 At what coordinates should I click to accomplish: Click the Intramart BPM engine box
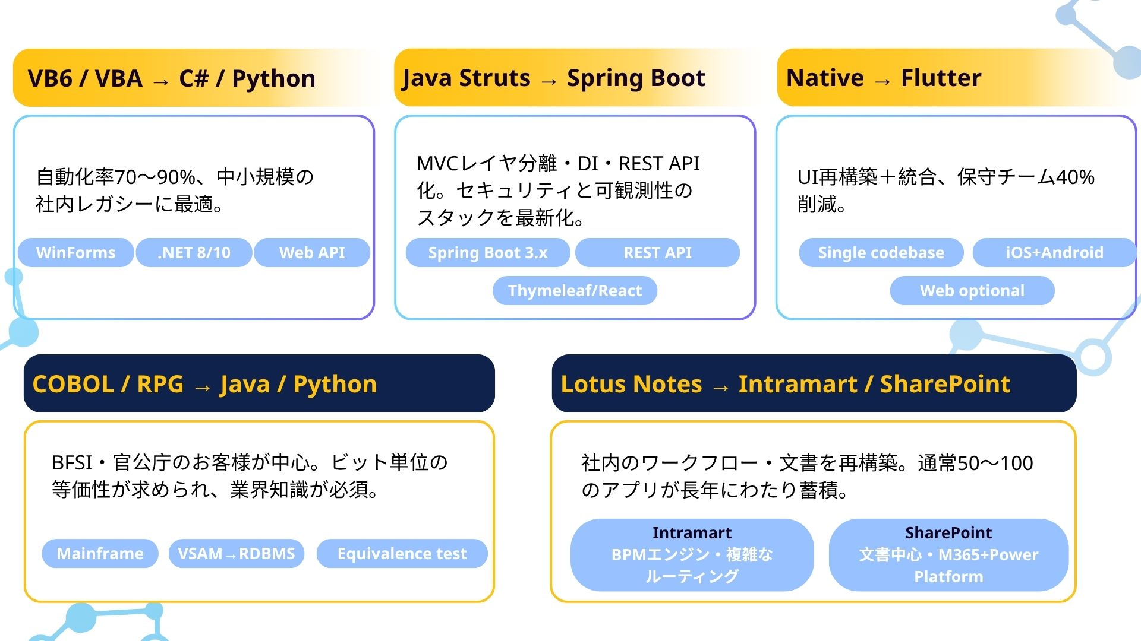click(x=692, y=554)
